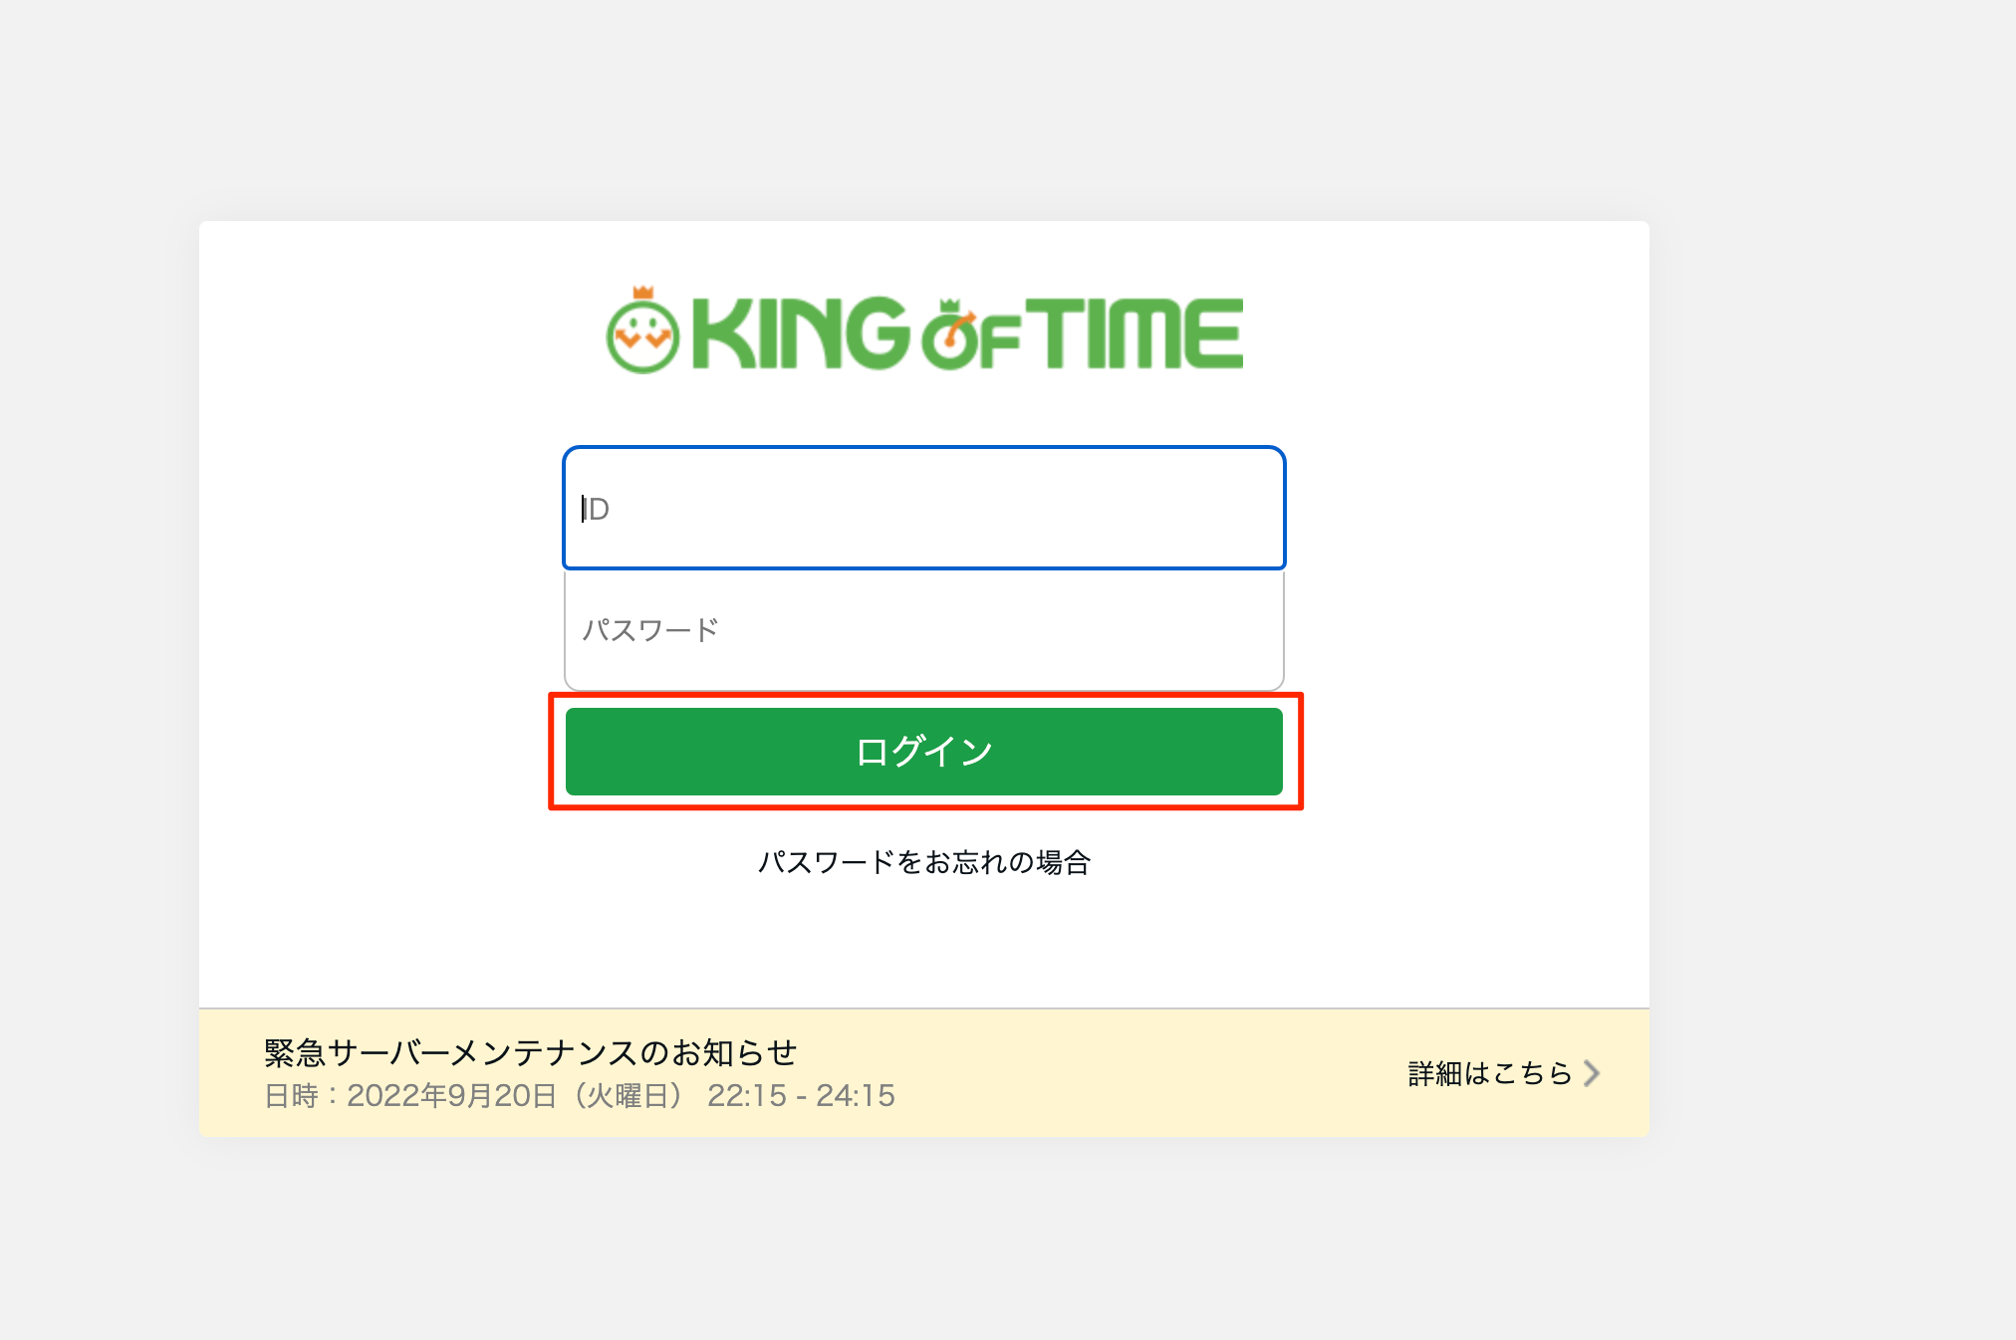The height and width of the screenshot is (1340, 2016).
Task: Click the chevron arrow beside 詳細はこちら
Action: [1592, 1073]
